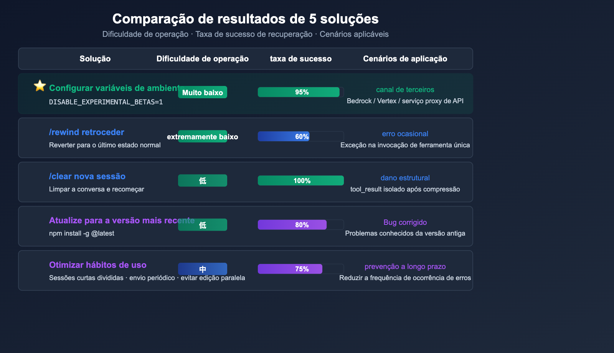Image resolution: width=614 pixels, height=353 pixels.
Task: Select the 'taxa de sucesso' column header
Action: pos(301,59)
